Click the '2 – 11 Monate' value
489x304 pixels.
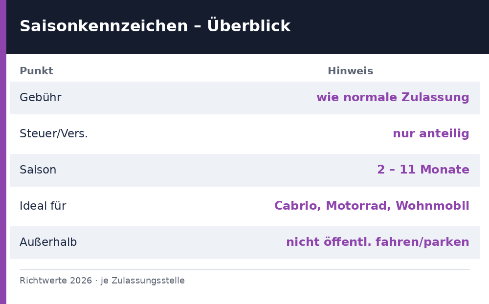point(423,170)
